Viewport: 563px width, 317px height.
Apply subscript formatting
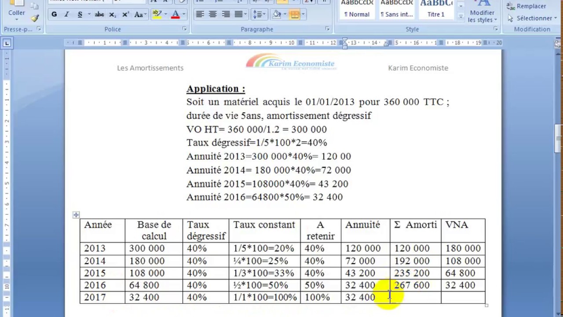[x=113, y=15]
